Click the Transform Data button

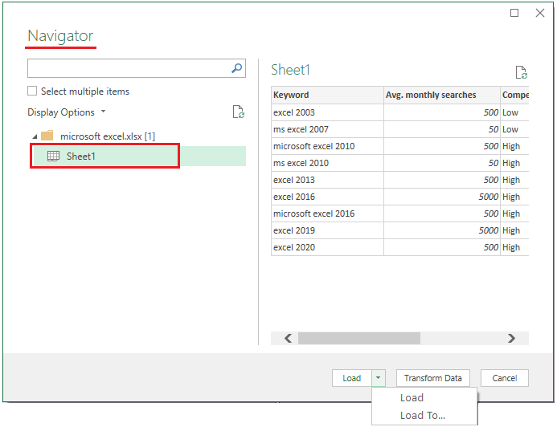click(x=432, y=378)
